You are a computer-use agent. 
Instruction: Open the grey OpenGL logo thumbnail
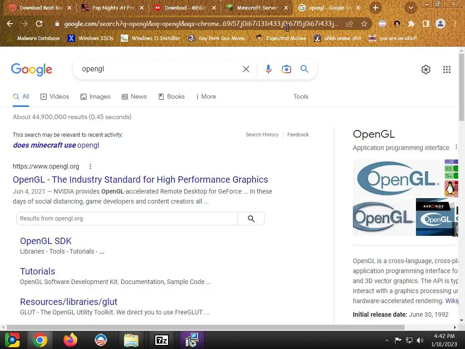[x=383, y=217]
